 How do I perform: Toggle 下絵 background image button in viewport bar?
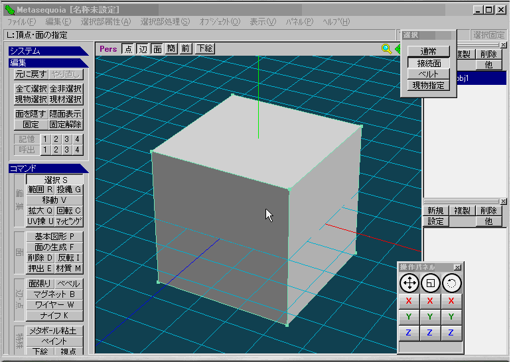(204, 49)
